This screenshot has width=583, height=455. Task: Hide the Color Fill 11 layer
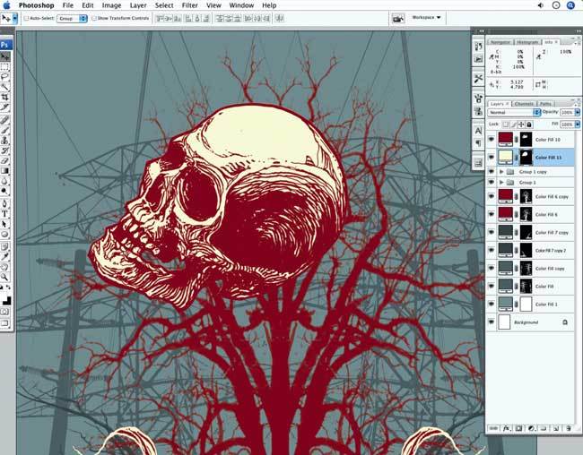492,158
